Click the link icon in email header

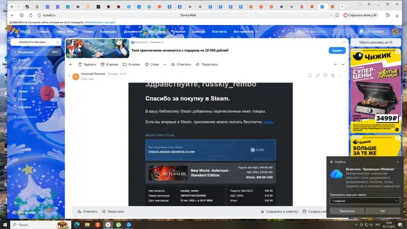(317, 75)
